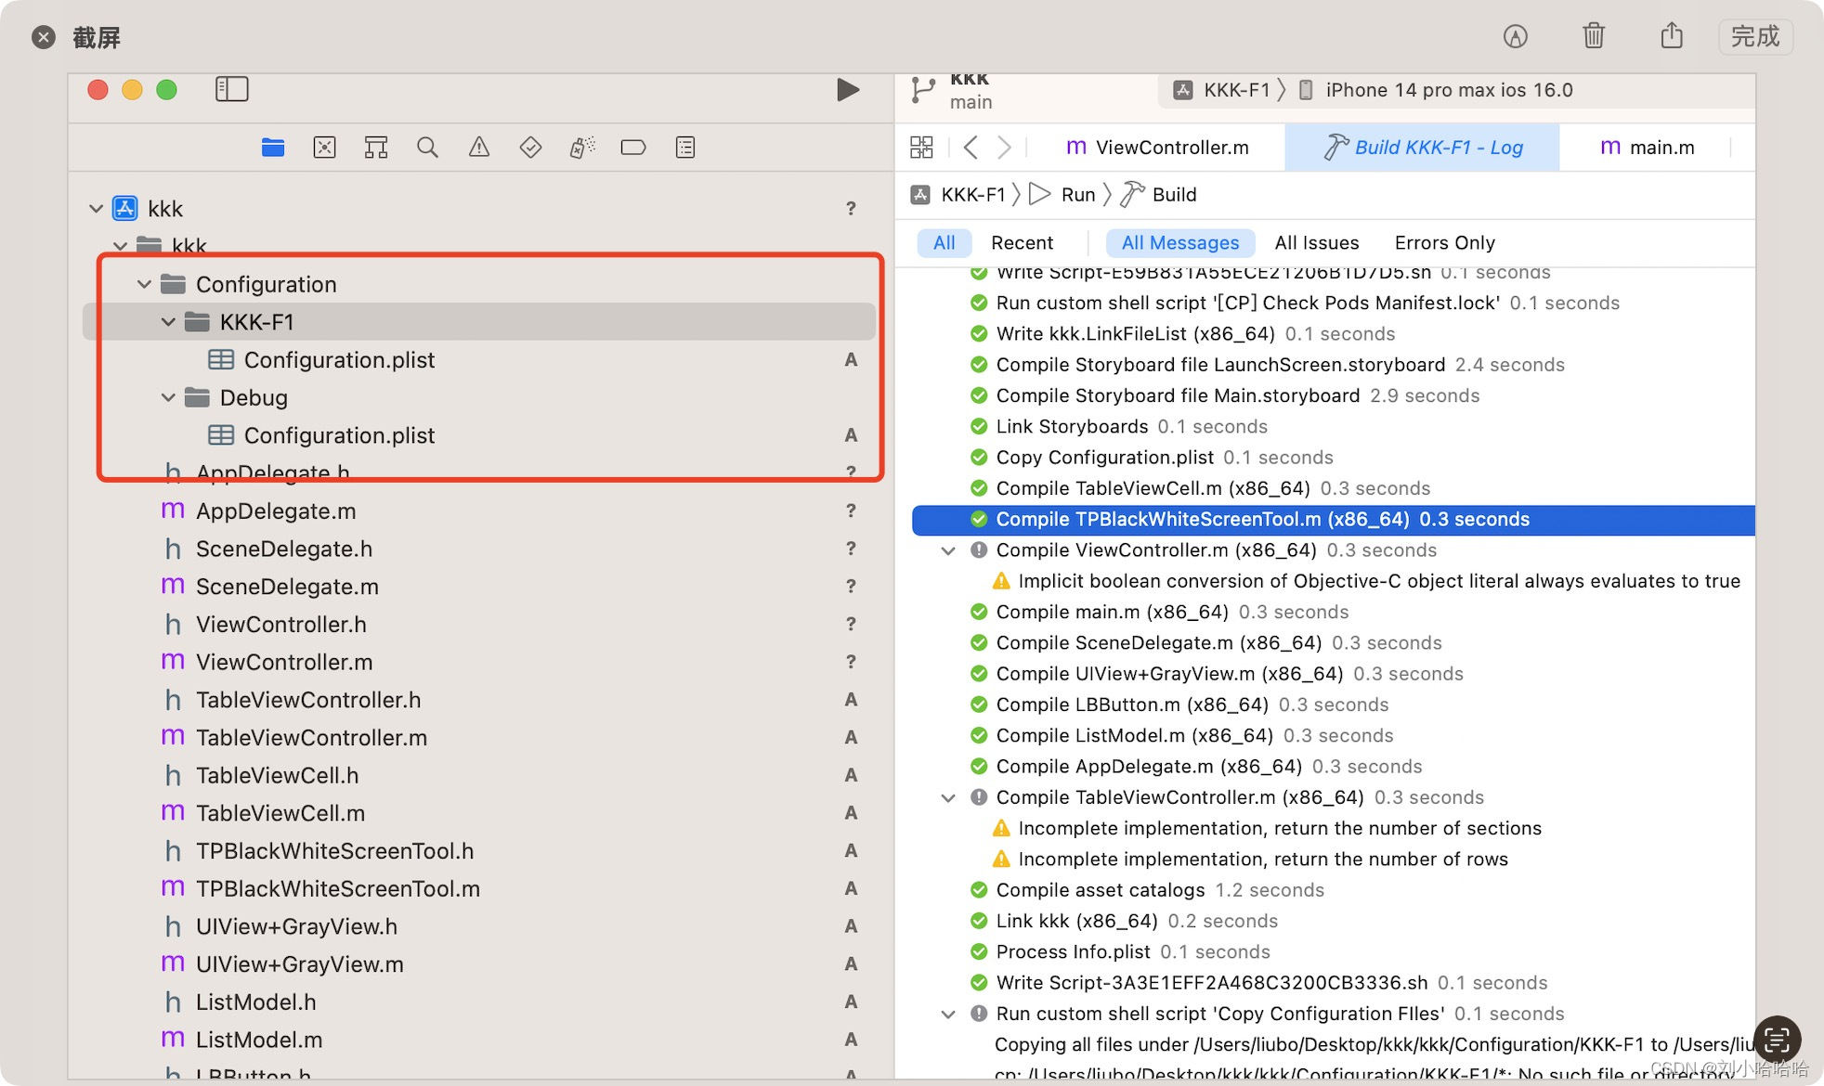Collapse the KKK-F1 folder disclosure triangle

(168, 322)
